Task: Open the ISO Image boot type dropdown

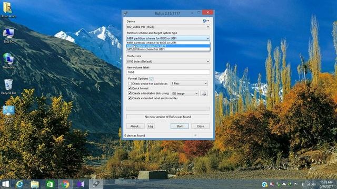Action: coord(184,93)
